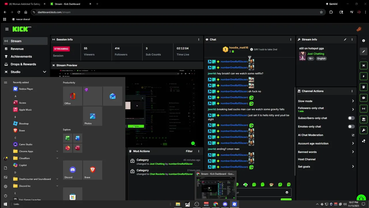
Task: Click the info icon in right sidebar
Action: click(x=364, y=41)
